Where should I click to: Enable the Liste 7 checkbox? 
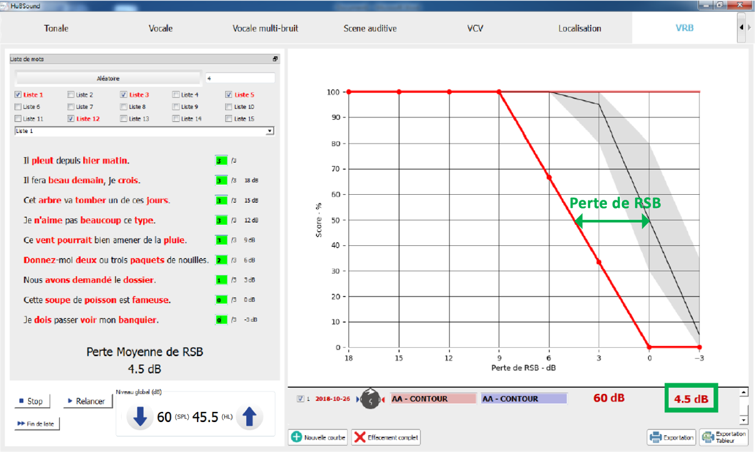71,107
